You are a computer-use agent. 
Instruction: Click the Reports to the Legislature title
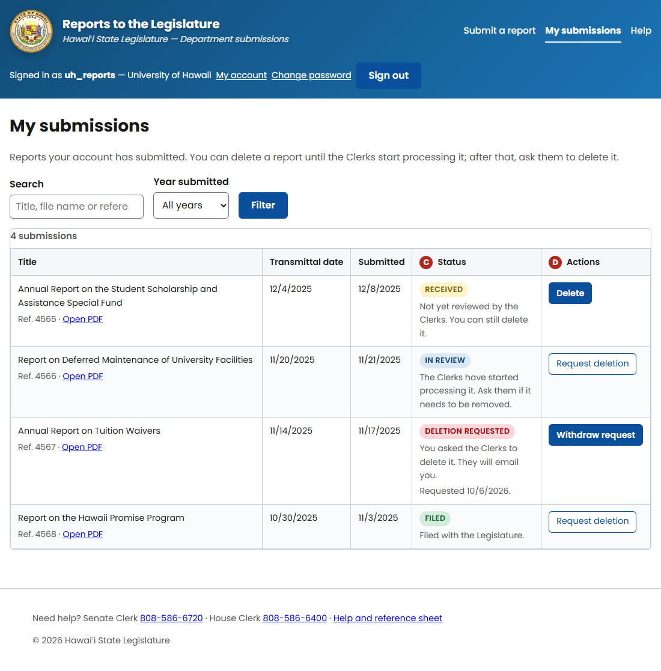141,24
